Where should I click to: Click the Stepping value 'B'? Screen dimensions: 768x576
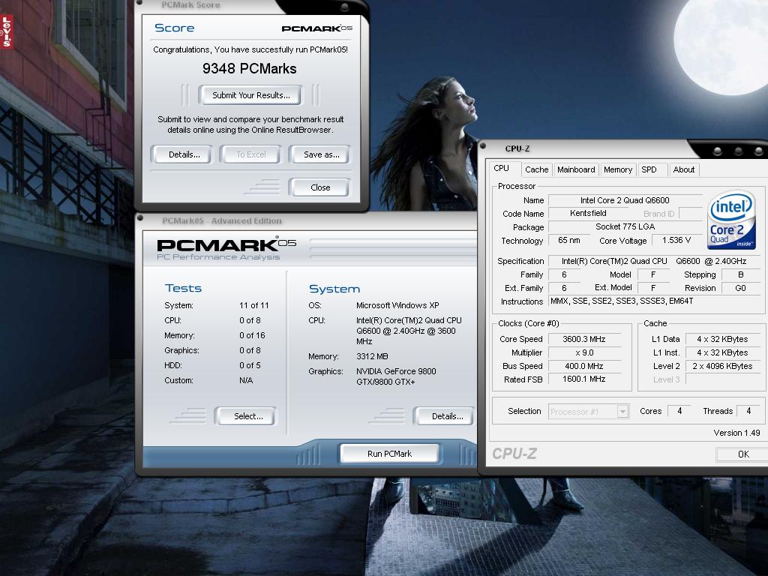click(740, 274)
